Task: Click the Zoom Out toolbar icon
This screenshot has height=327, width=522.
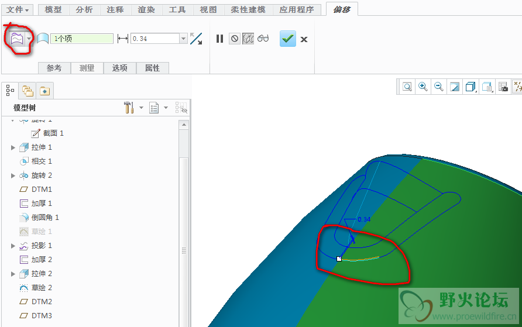Action: [439, 87]
